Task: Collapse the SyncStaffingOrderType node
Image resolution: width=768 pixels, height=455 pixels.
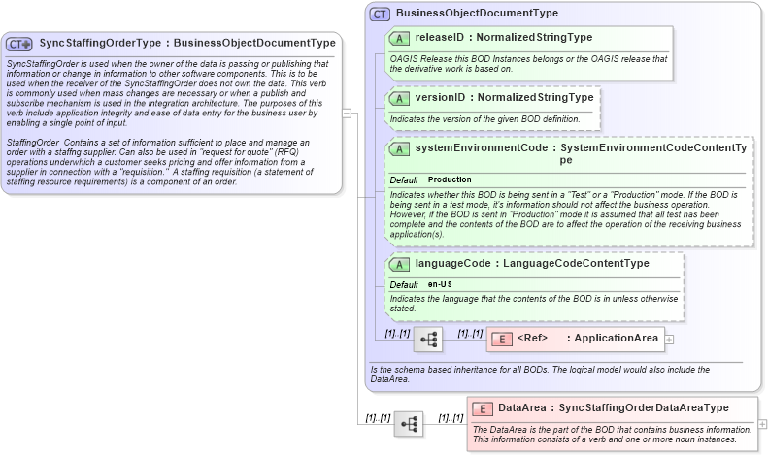Action: [347, 114]
